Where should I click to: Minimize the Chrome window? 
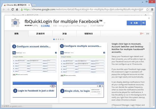(x=143, y=2)
